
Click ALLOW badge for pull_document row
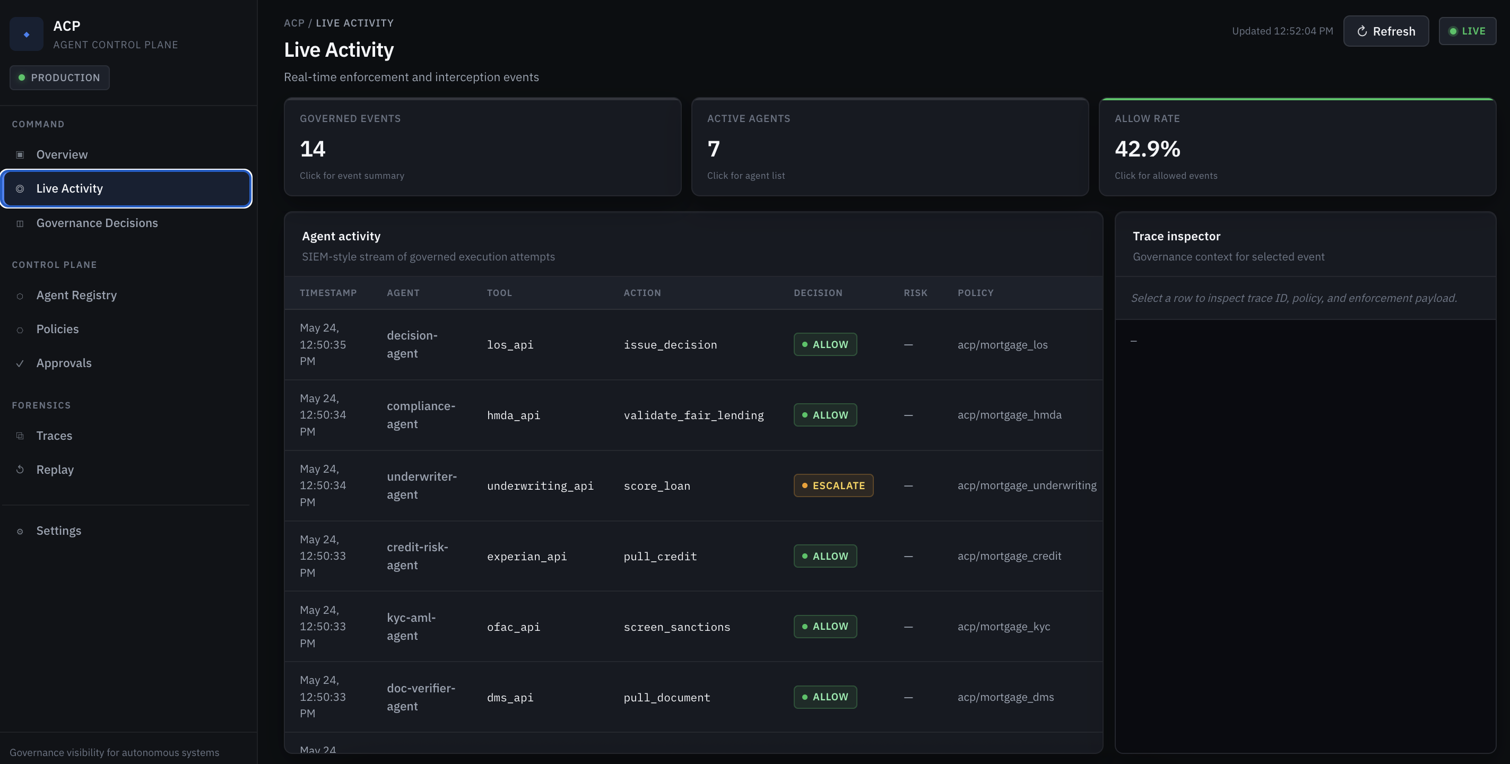pyautogui.click(x=825, y=697)
